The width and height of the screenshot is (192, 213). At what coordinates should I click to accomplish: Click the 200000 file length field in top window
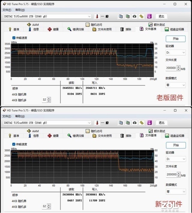(171, 68)
